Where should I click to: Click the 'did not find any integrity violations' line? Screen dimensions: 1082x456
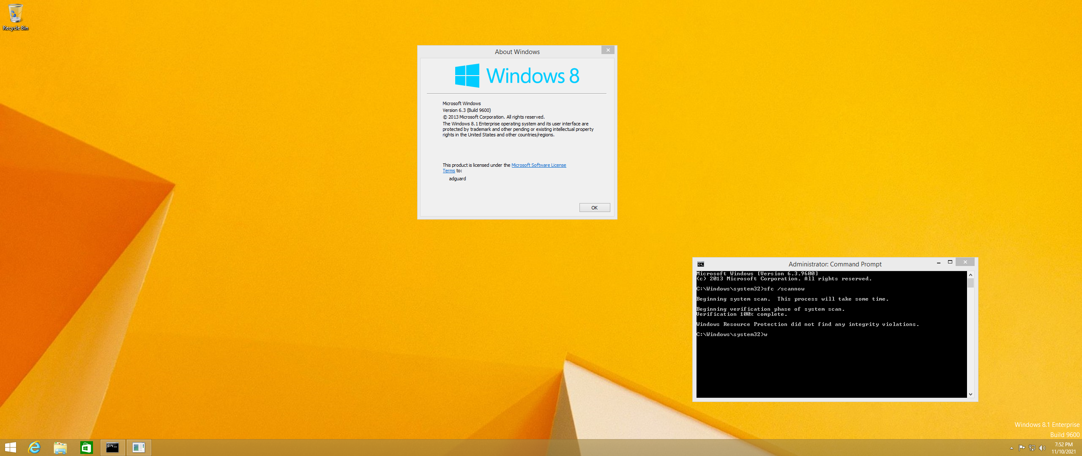[x=808, y=324]
